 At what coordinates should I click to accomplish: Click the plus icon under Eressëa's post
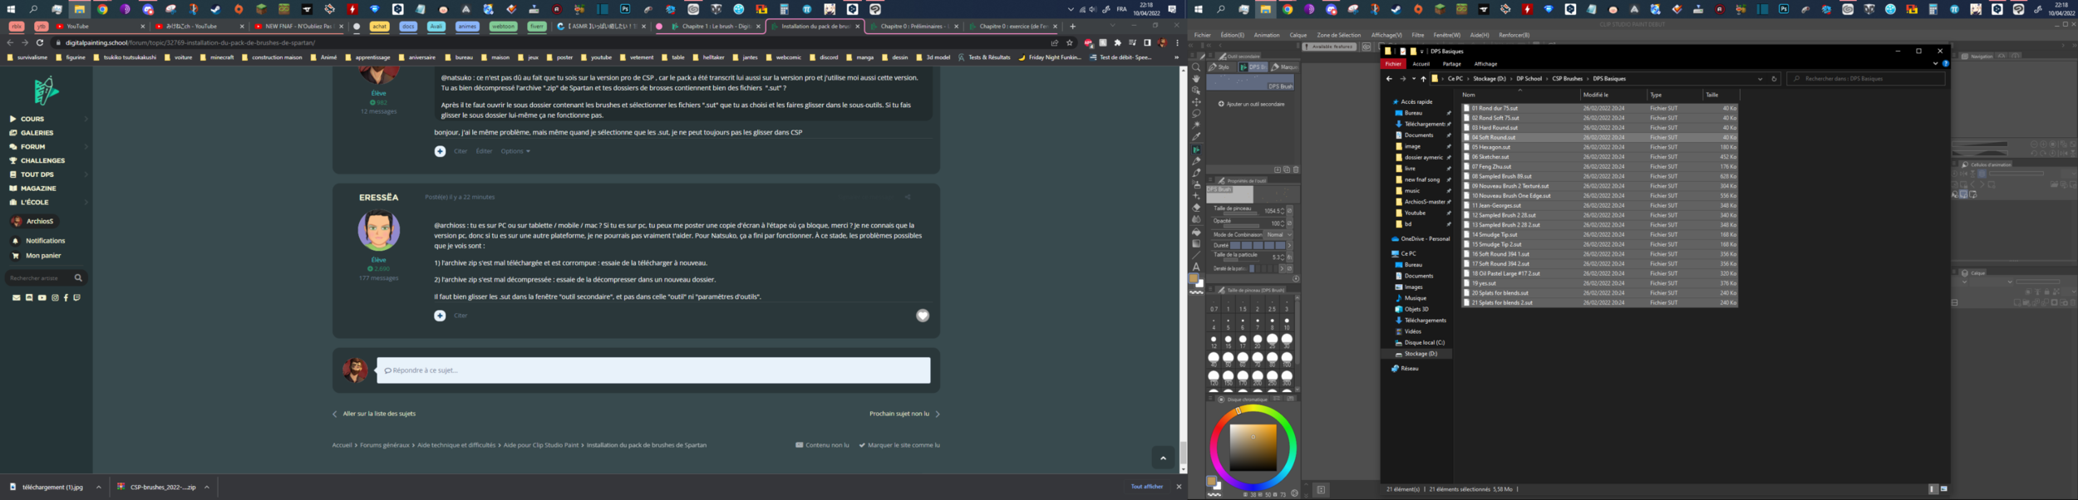click(440, 316)
